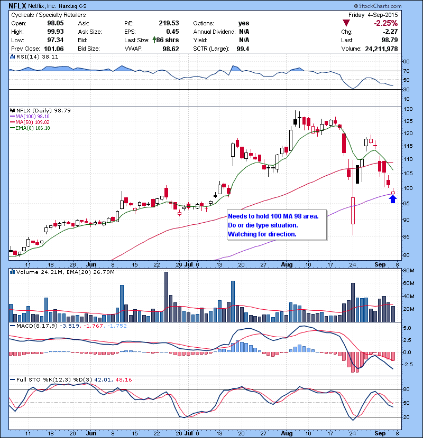Click the candlestick icon next to NFLX (Daily)
Viewport: 423px width, 438px height.
(12, 111)
